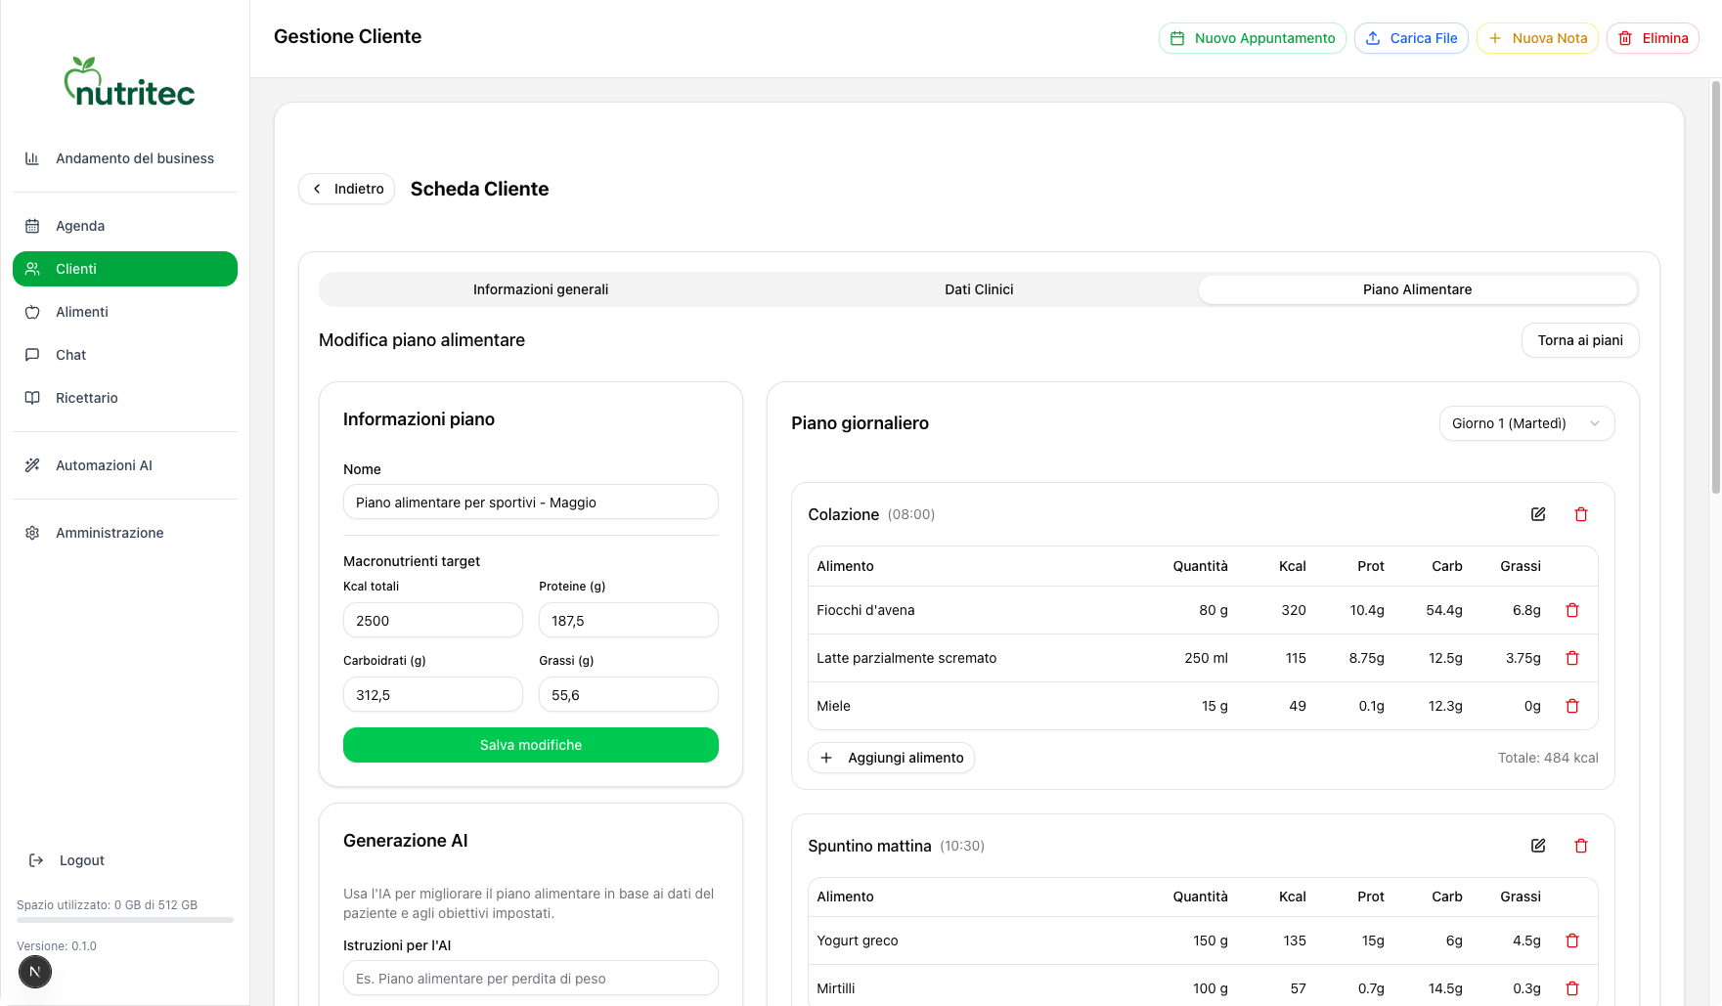Click Carica File button

1411,38
